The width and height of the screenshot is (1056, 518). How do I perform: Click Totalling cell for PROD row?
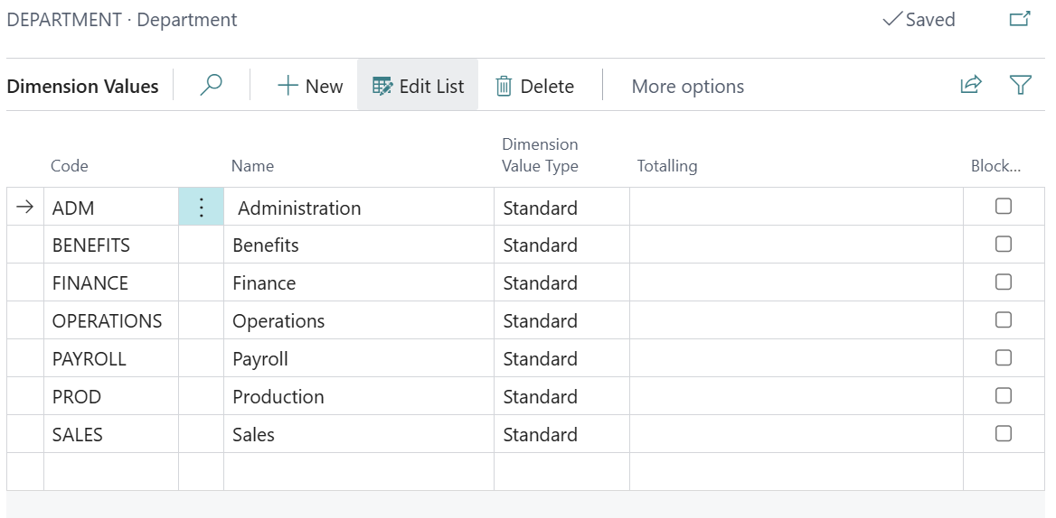(796, 396)
